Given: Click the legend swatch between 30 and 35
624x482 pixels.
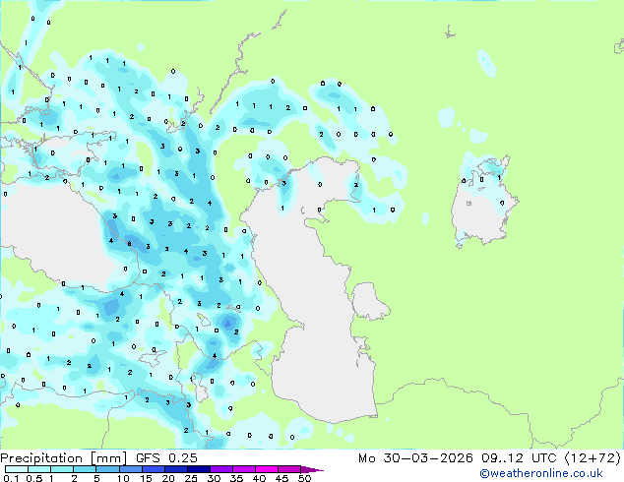Looking at the screenshot, I should pyautogui.click(x=221, y=469).
